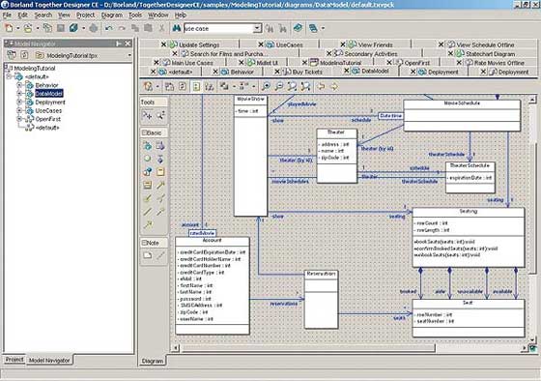The height and width of the screenshot is (381, 541).
Task: Open the Diagram menu
Action: (x=111, y=15)
